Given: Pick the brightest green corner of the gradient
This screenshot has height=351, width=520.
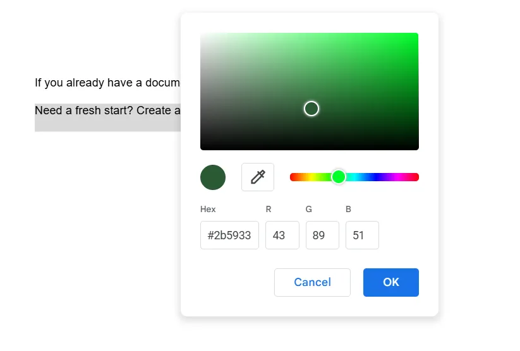Looking at the screenshot, I should click(416, 35).
